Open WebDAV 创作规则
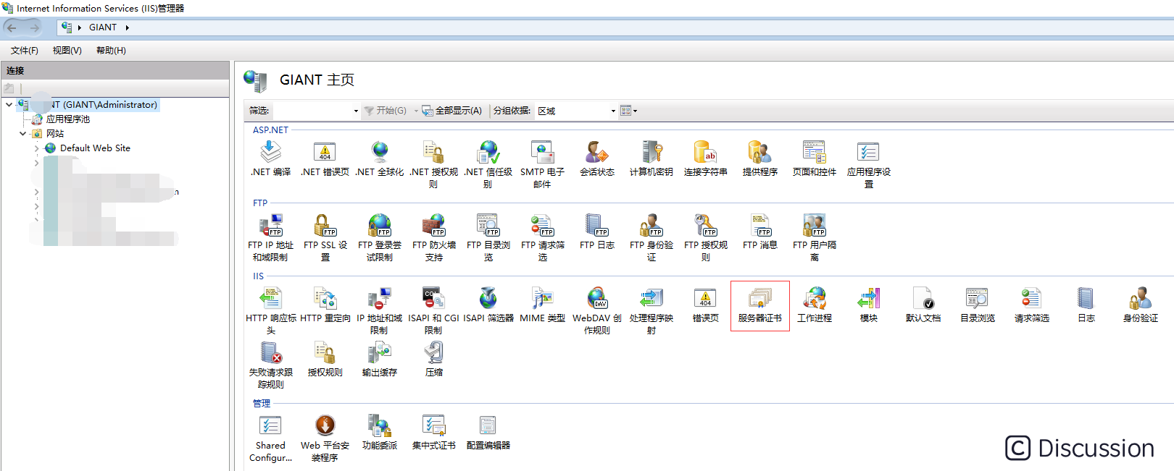The width and height of the screenshot is (1174, 471). [x=596, y=310]
